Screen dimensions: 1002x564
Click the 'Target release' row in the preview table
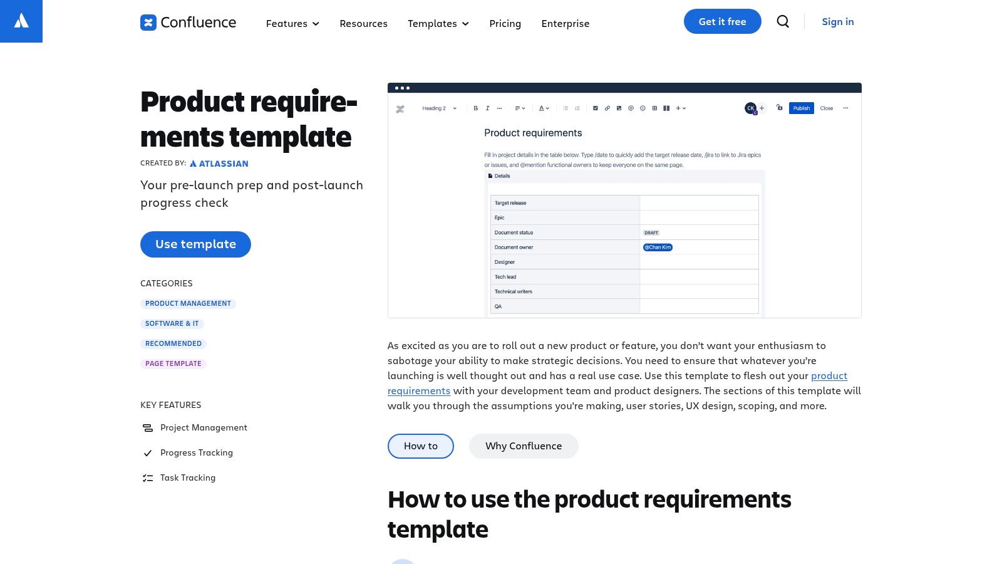[x=624, y=203]
